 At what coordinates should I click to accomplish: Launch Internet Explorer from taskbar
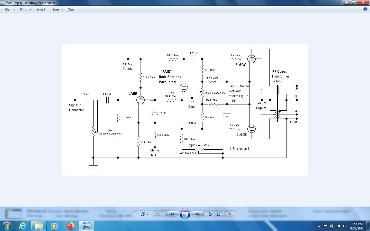[23, 226]
